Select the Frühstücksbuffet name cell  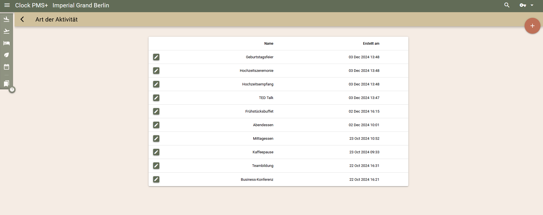[x=259, y=111]
